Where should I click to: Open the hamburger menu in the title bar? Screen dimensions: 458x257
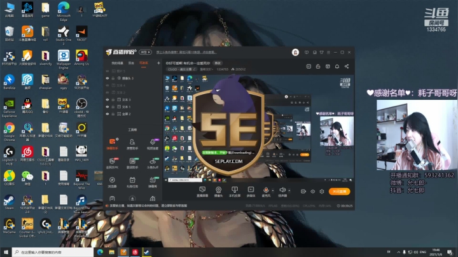coord(329,52)
